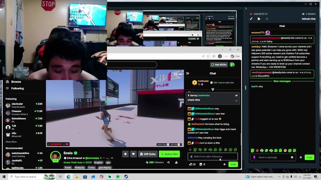The height and width of the screenshot is (180, 321).
Task: Expand 'Show More' followed channels
Action: point(11,142)
